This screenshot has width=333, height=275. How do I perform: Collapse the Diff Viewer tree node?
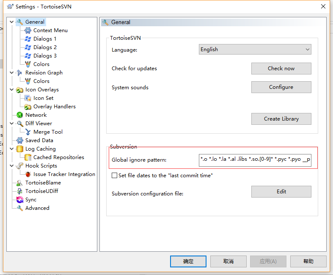pyautogui.click(x=12, y=124)
